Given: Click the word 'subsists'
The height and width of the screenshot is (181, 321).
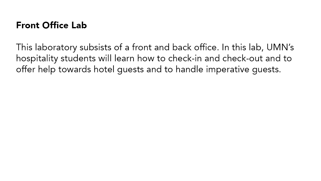Looking at the screenshot, I should (x=95, y=47).
